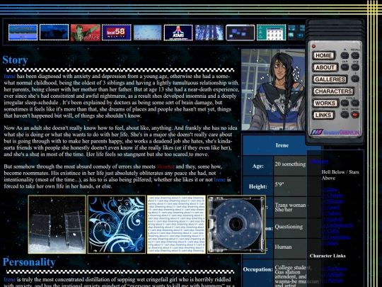Open the local58 stamp image

click(x=117, y=33)
